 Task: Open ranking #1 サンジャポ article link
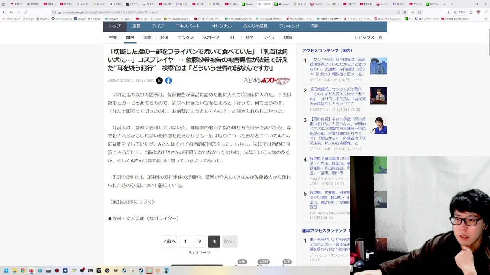click(338, 67)
